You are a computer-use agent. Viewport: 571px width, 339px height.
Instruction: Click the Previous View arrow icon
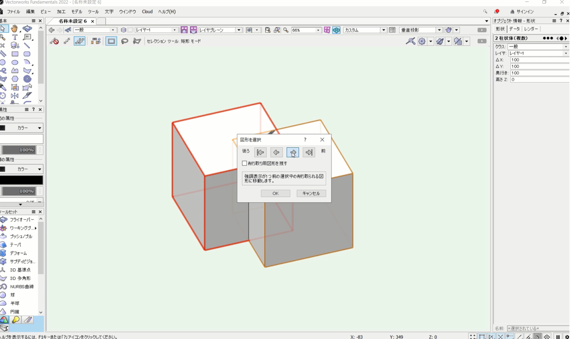pyautogui.click(x=52, y=30)
